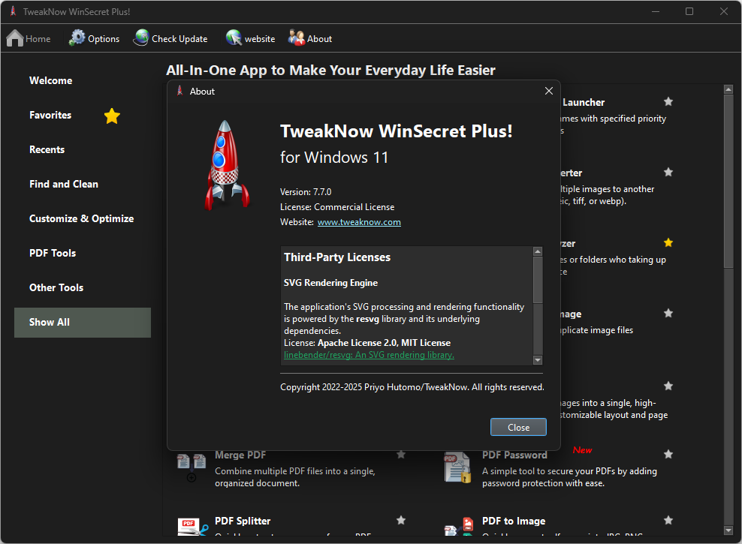Click the Home house icon in toolbar
This screenshot has width=742, height=544.
tap(15, 38)
